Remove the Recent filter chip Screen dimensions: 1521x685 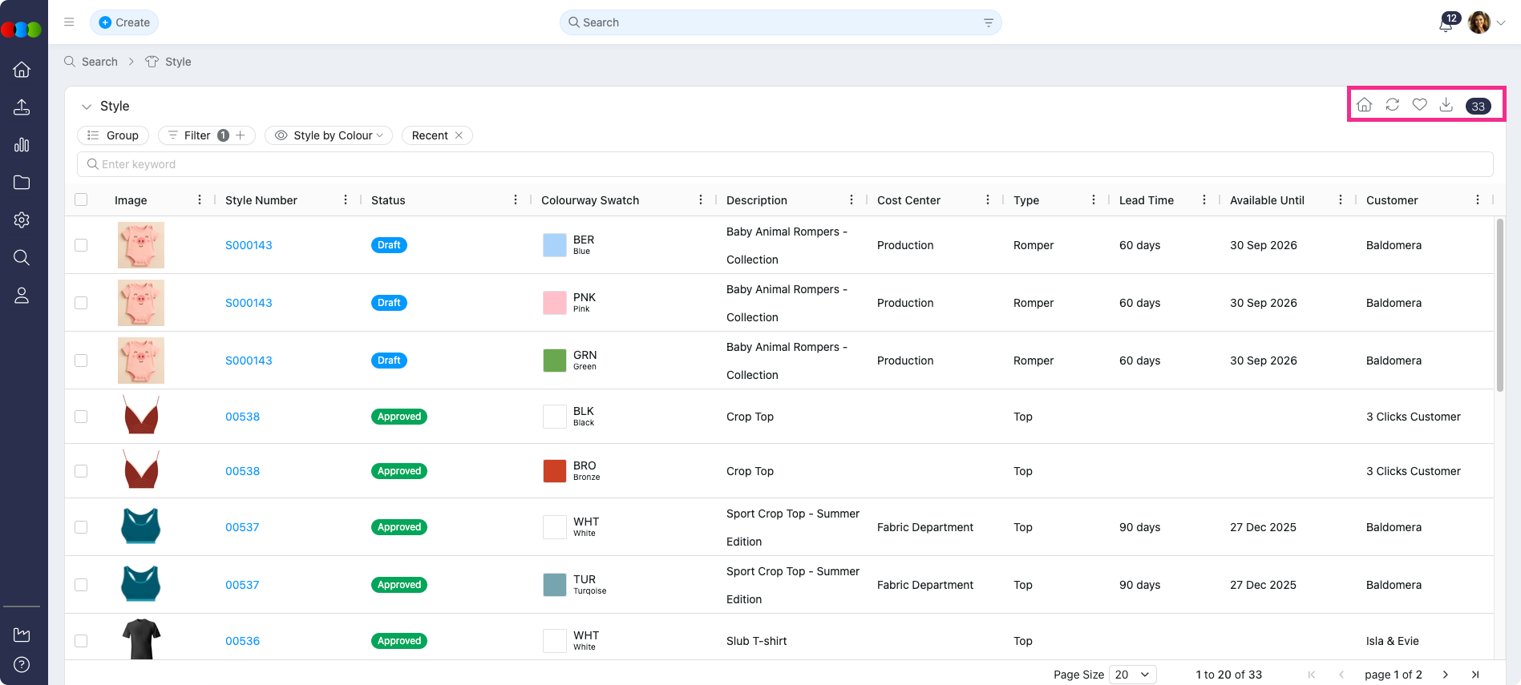459,135
